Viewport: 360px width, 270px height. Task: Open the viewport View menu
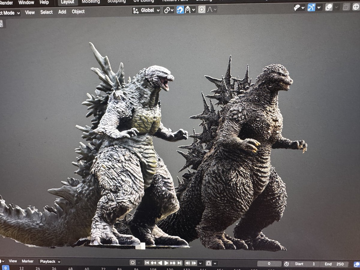click(x=30, y=12)
